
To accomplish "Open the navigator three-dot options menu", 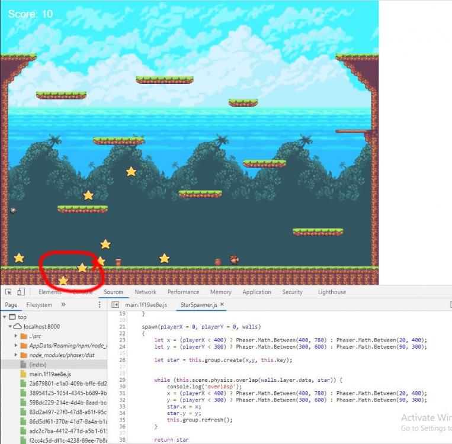I will [100, 304].
